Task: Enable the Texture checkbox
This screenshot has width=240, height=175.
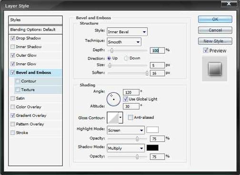Action: pos(18,90)
